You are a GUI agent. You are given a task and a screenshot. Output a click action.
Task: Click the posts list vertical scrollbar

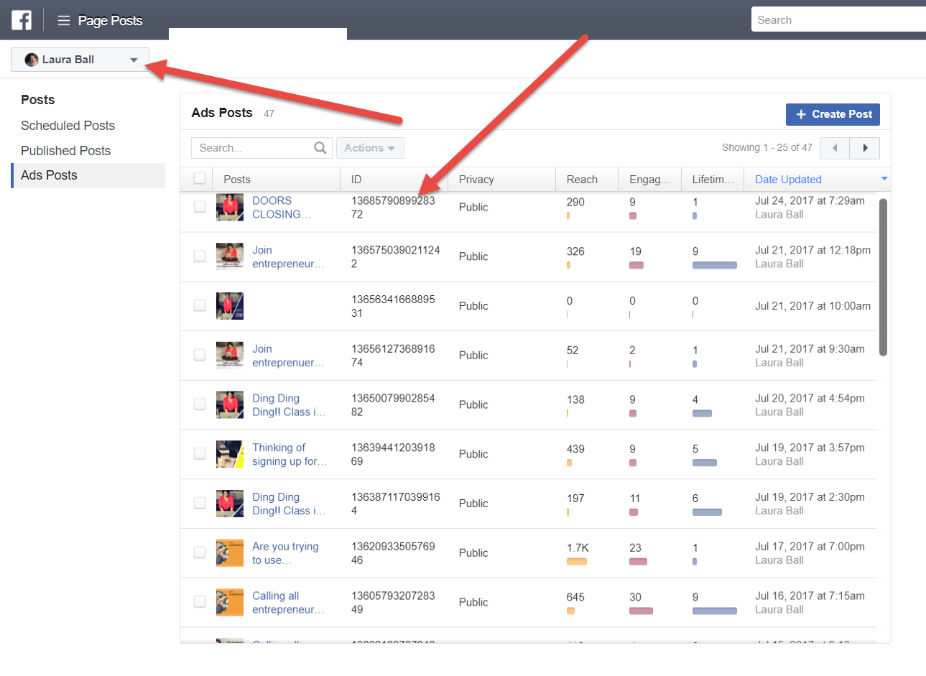coord(883,277)
